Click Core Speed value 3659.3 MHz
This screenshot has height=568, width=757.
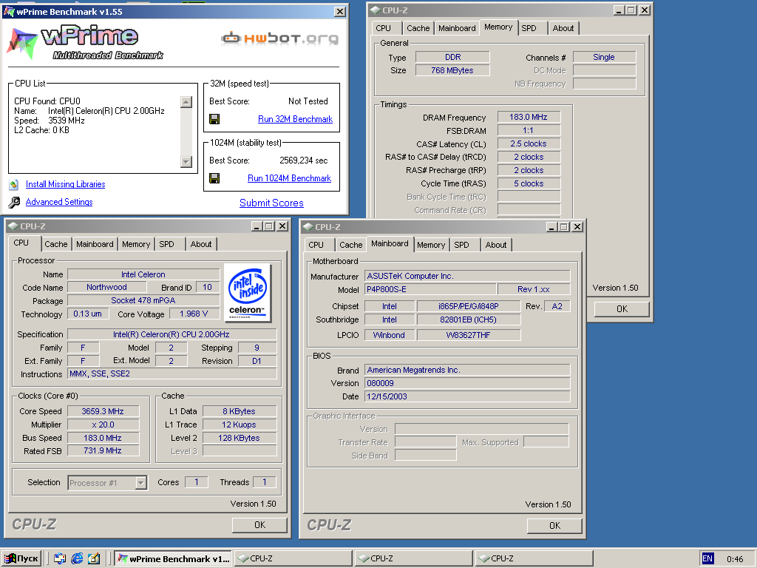[x=103, y=411]
